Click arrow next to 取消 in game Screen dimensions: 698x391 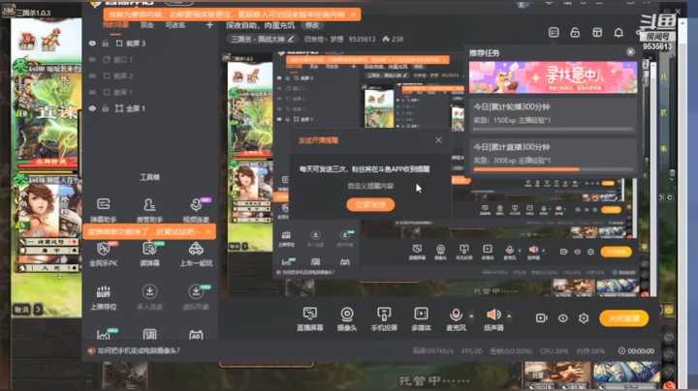tap(38, 310)
